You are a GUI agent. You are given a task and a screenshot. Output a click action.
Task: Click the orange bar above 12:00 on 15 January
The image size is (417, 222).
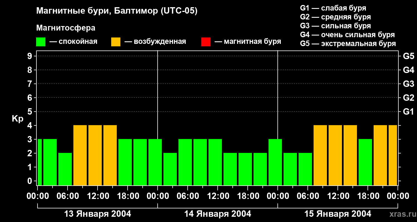335,155
